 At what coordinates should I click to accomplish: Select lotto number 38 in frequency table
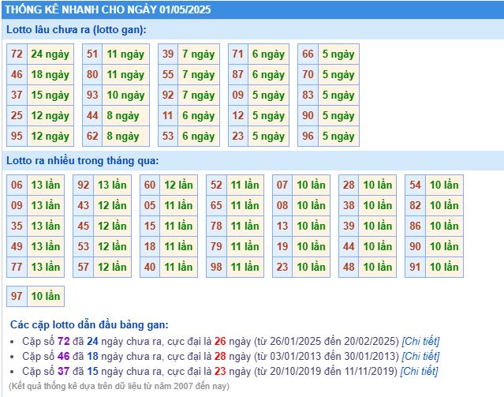point(349,205)
